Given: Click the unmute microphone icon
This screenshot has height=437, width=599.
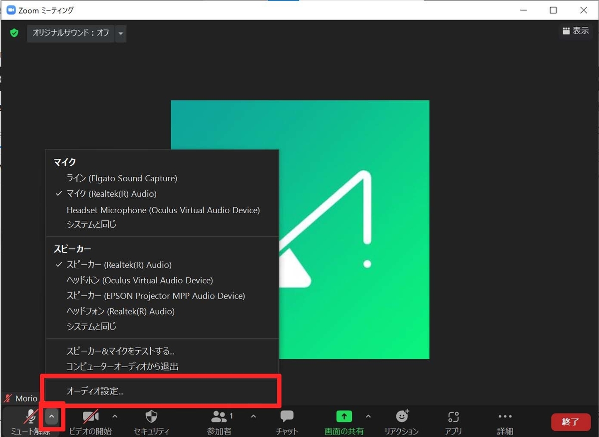Looking at the screenshot, I should pos(30,417).
